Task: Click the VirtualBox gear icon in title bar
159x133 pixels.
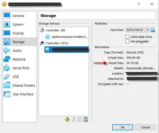Action: [4, 4]
